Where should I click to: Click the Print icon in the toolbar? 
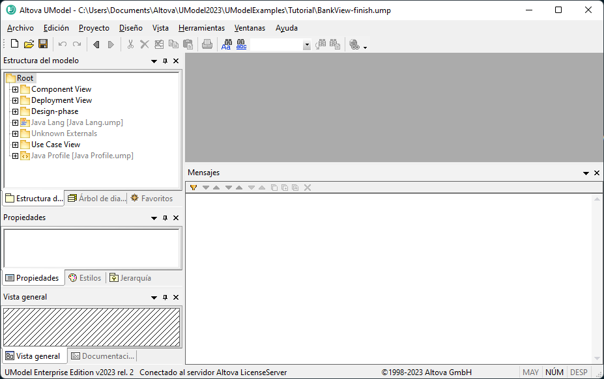point(207,44)
